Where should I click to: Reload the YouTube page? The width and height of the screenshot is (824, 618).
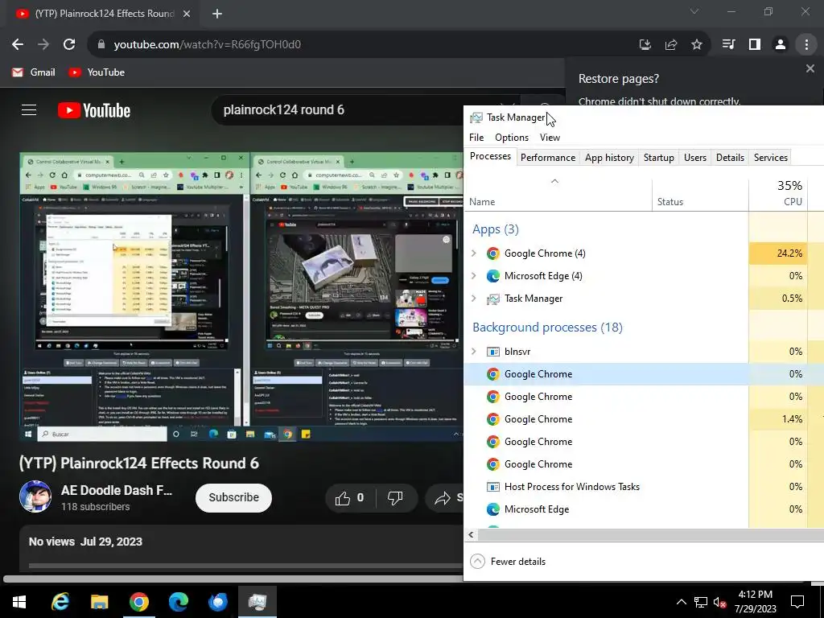point(69,45)
